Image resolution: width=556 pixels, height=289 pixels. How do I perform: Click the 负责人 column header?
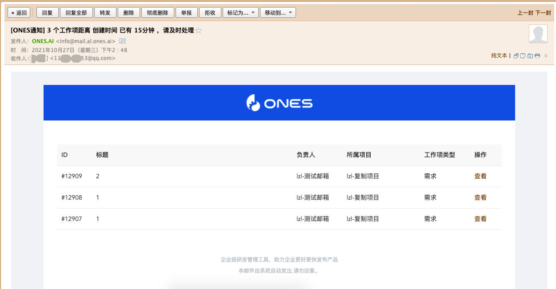[x=306, y=155]
